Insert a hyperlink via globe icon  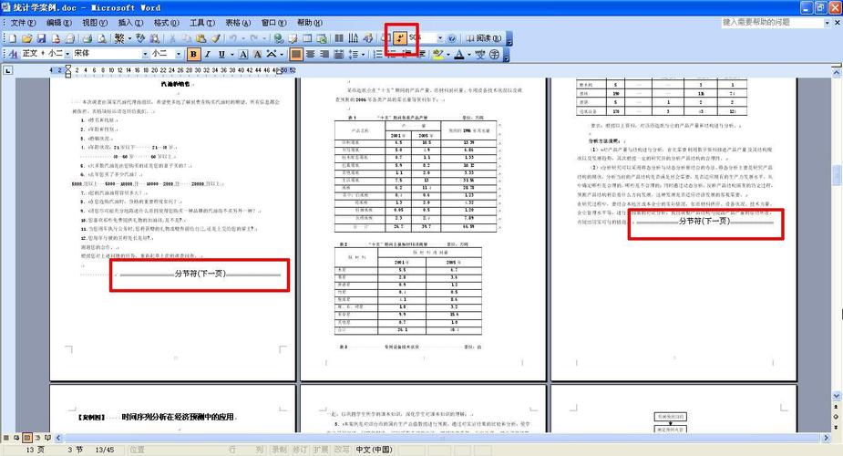pos(279,38)
